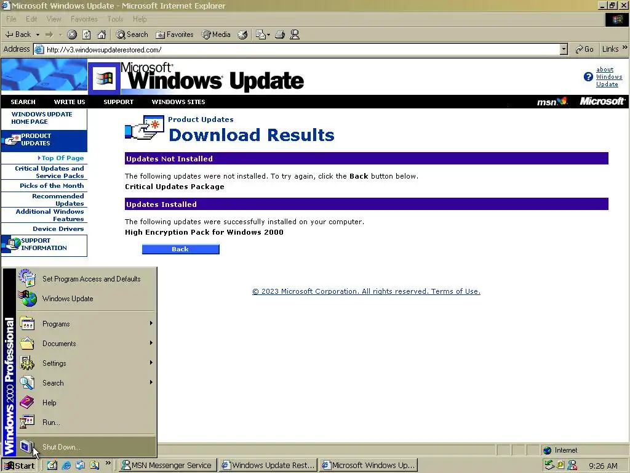The image size is (630, 473).
Task: Expand the Programs submenu
Action: click(86, 324)
